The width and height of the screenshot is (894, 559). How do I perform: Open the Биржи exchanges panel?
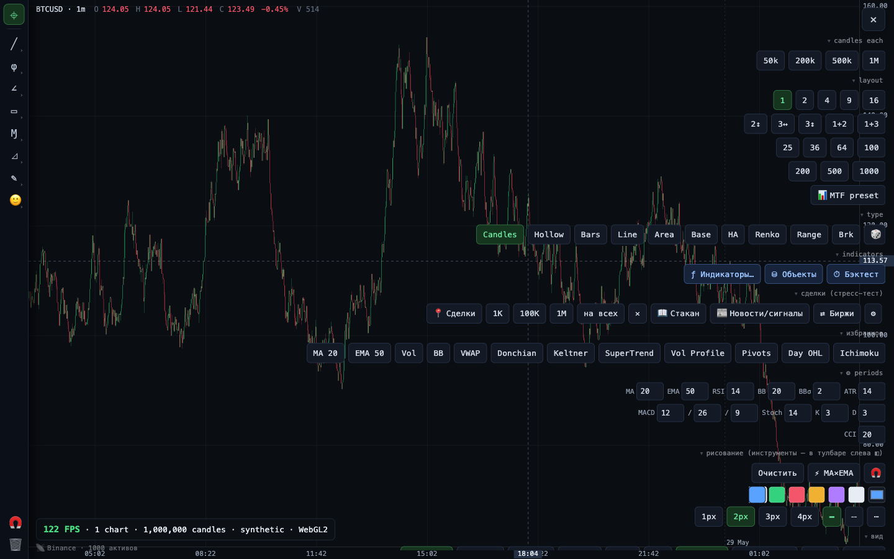(x=837, y=314)
